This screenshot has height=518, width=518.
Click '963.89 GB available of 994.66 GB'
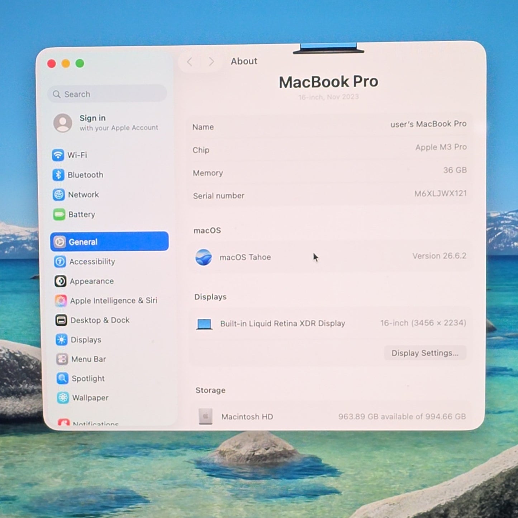(402, 417)
